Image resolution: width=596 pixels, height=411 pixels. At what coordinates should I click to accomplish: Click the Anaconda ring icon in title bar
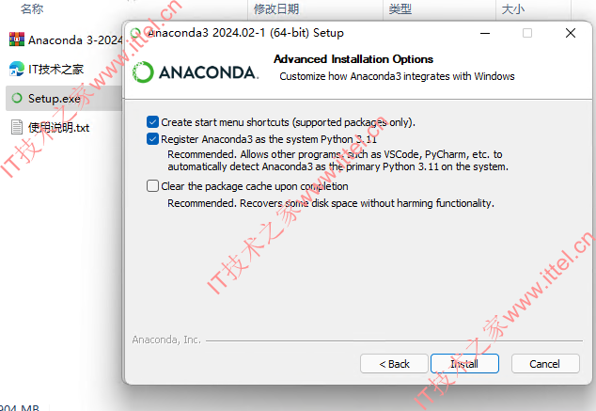[x=135, y=33]
